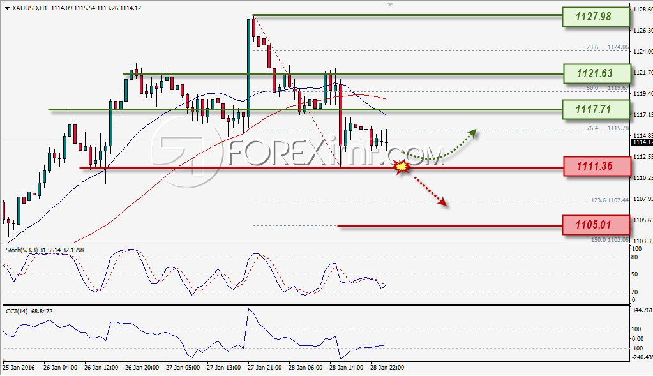This screenshot has height=376, width=653.
Task: Click price axis value 1112.55
Action: coord(643,157)
